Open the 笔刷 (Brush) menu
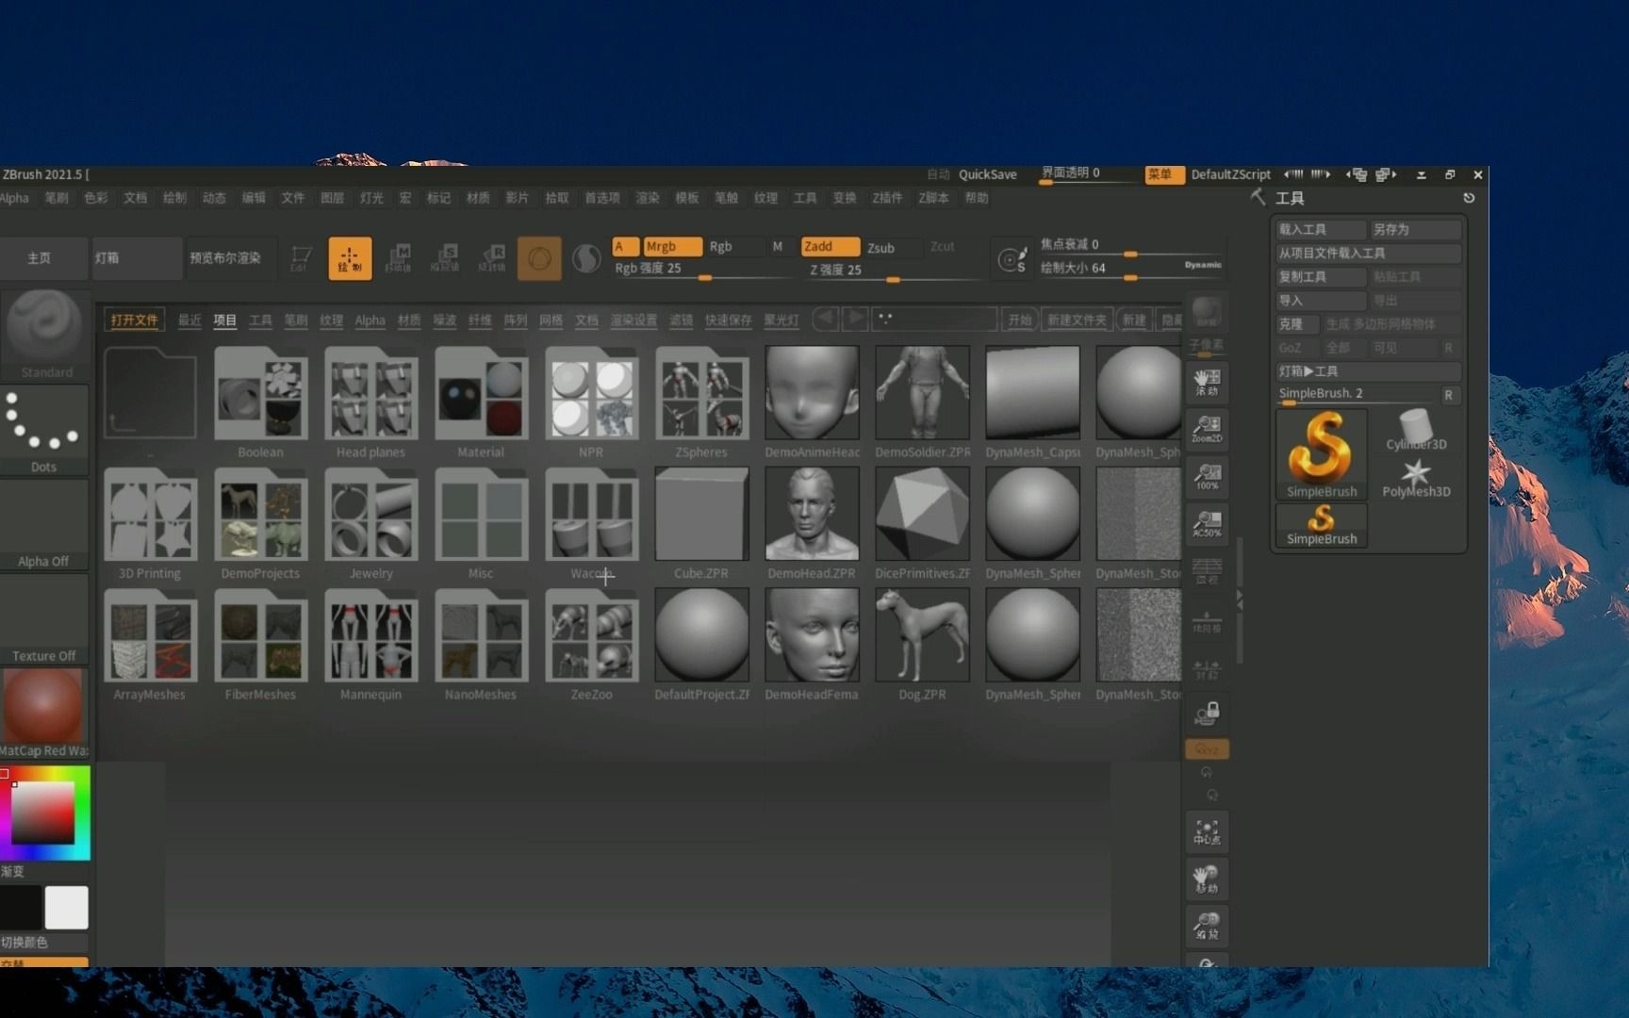The image size is (1629, 1018). pyautogui.click(x=57, y=198)
